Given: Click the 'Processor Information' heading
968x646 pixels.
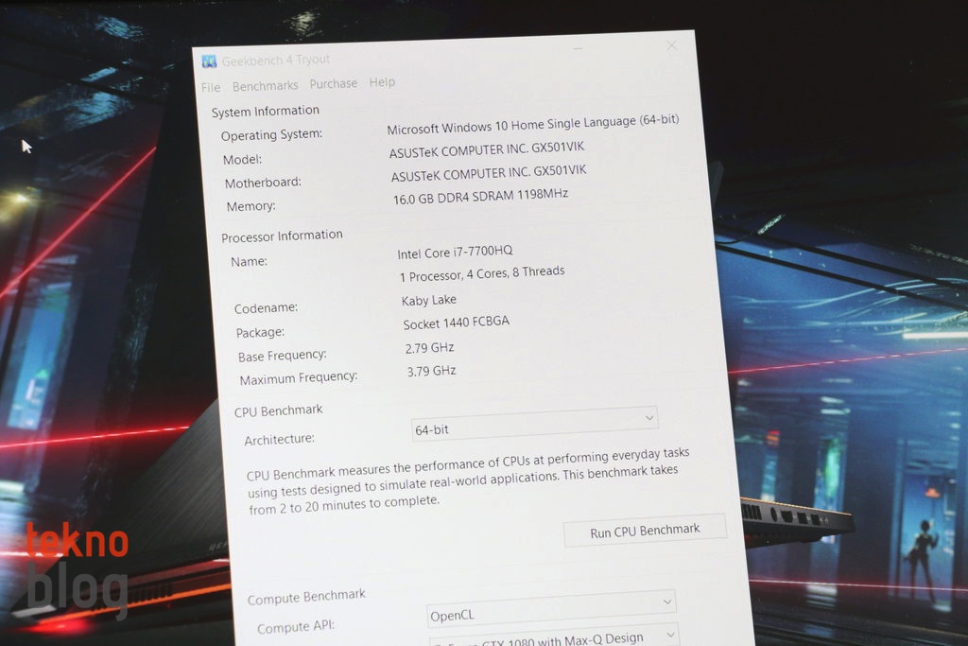Looking at the screenshot, I should (x=282, y=236).
